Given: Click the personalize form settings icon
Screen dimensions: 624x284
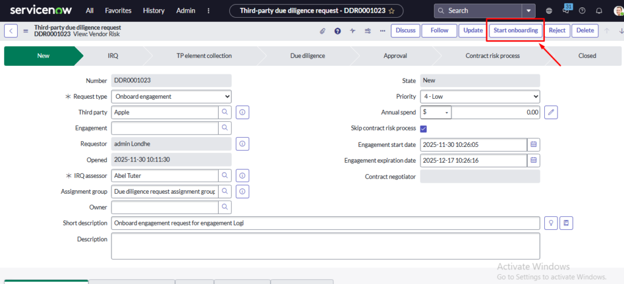Looking at the screenshot, I should (x=368, y=31).
